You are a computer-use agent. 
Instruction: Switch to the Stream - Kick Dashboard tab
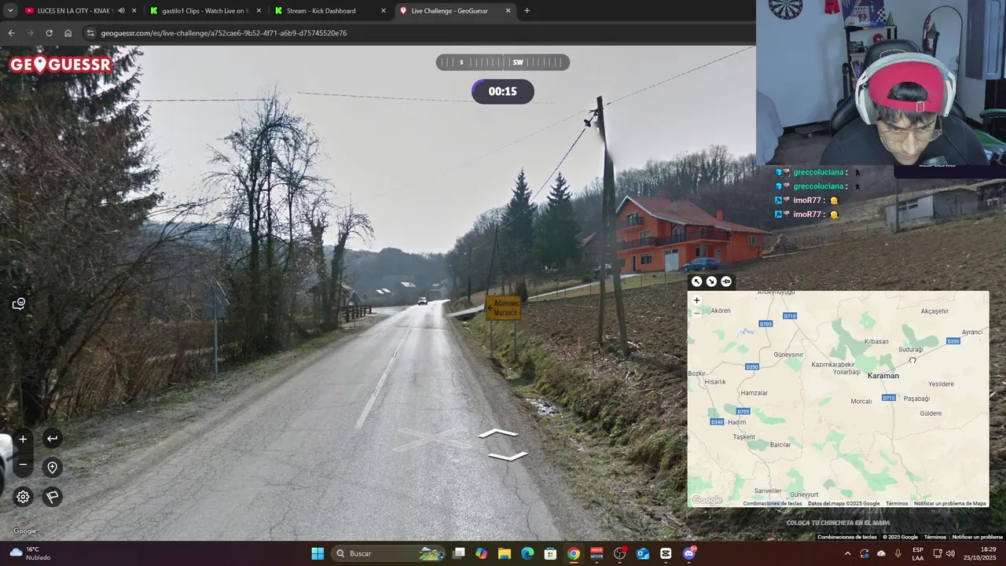click(x=321, y=11)
